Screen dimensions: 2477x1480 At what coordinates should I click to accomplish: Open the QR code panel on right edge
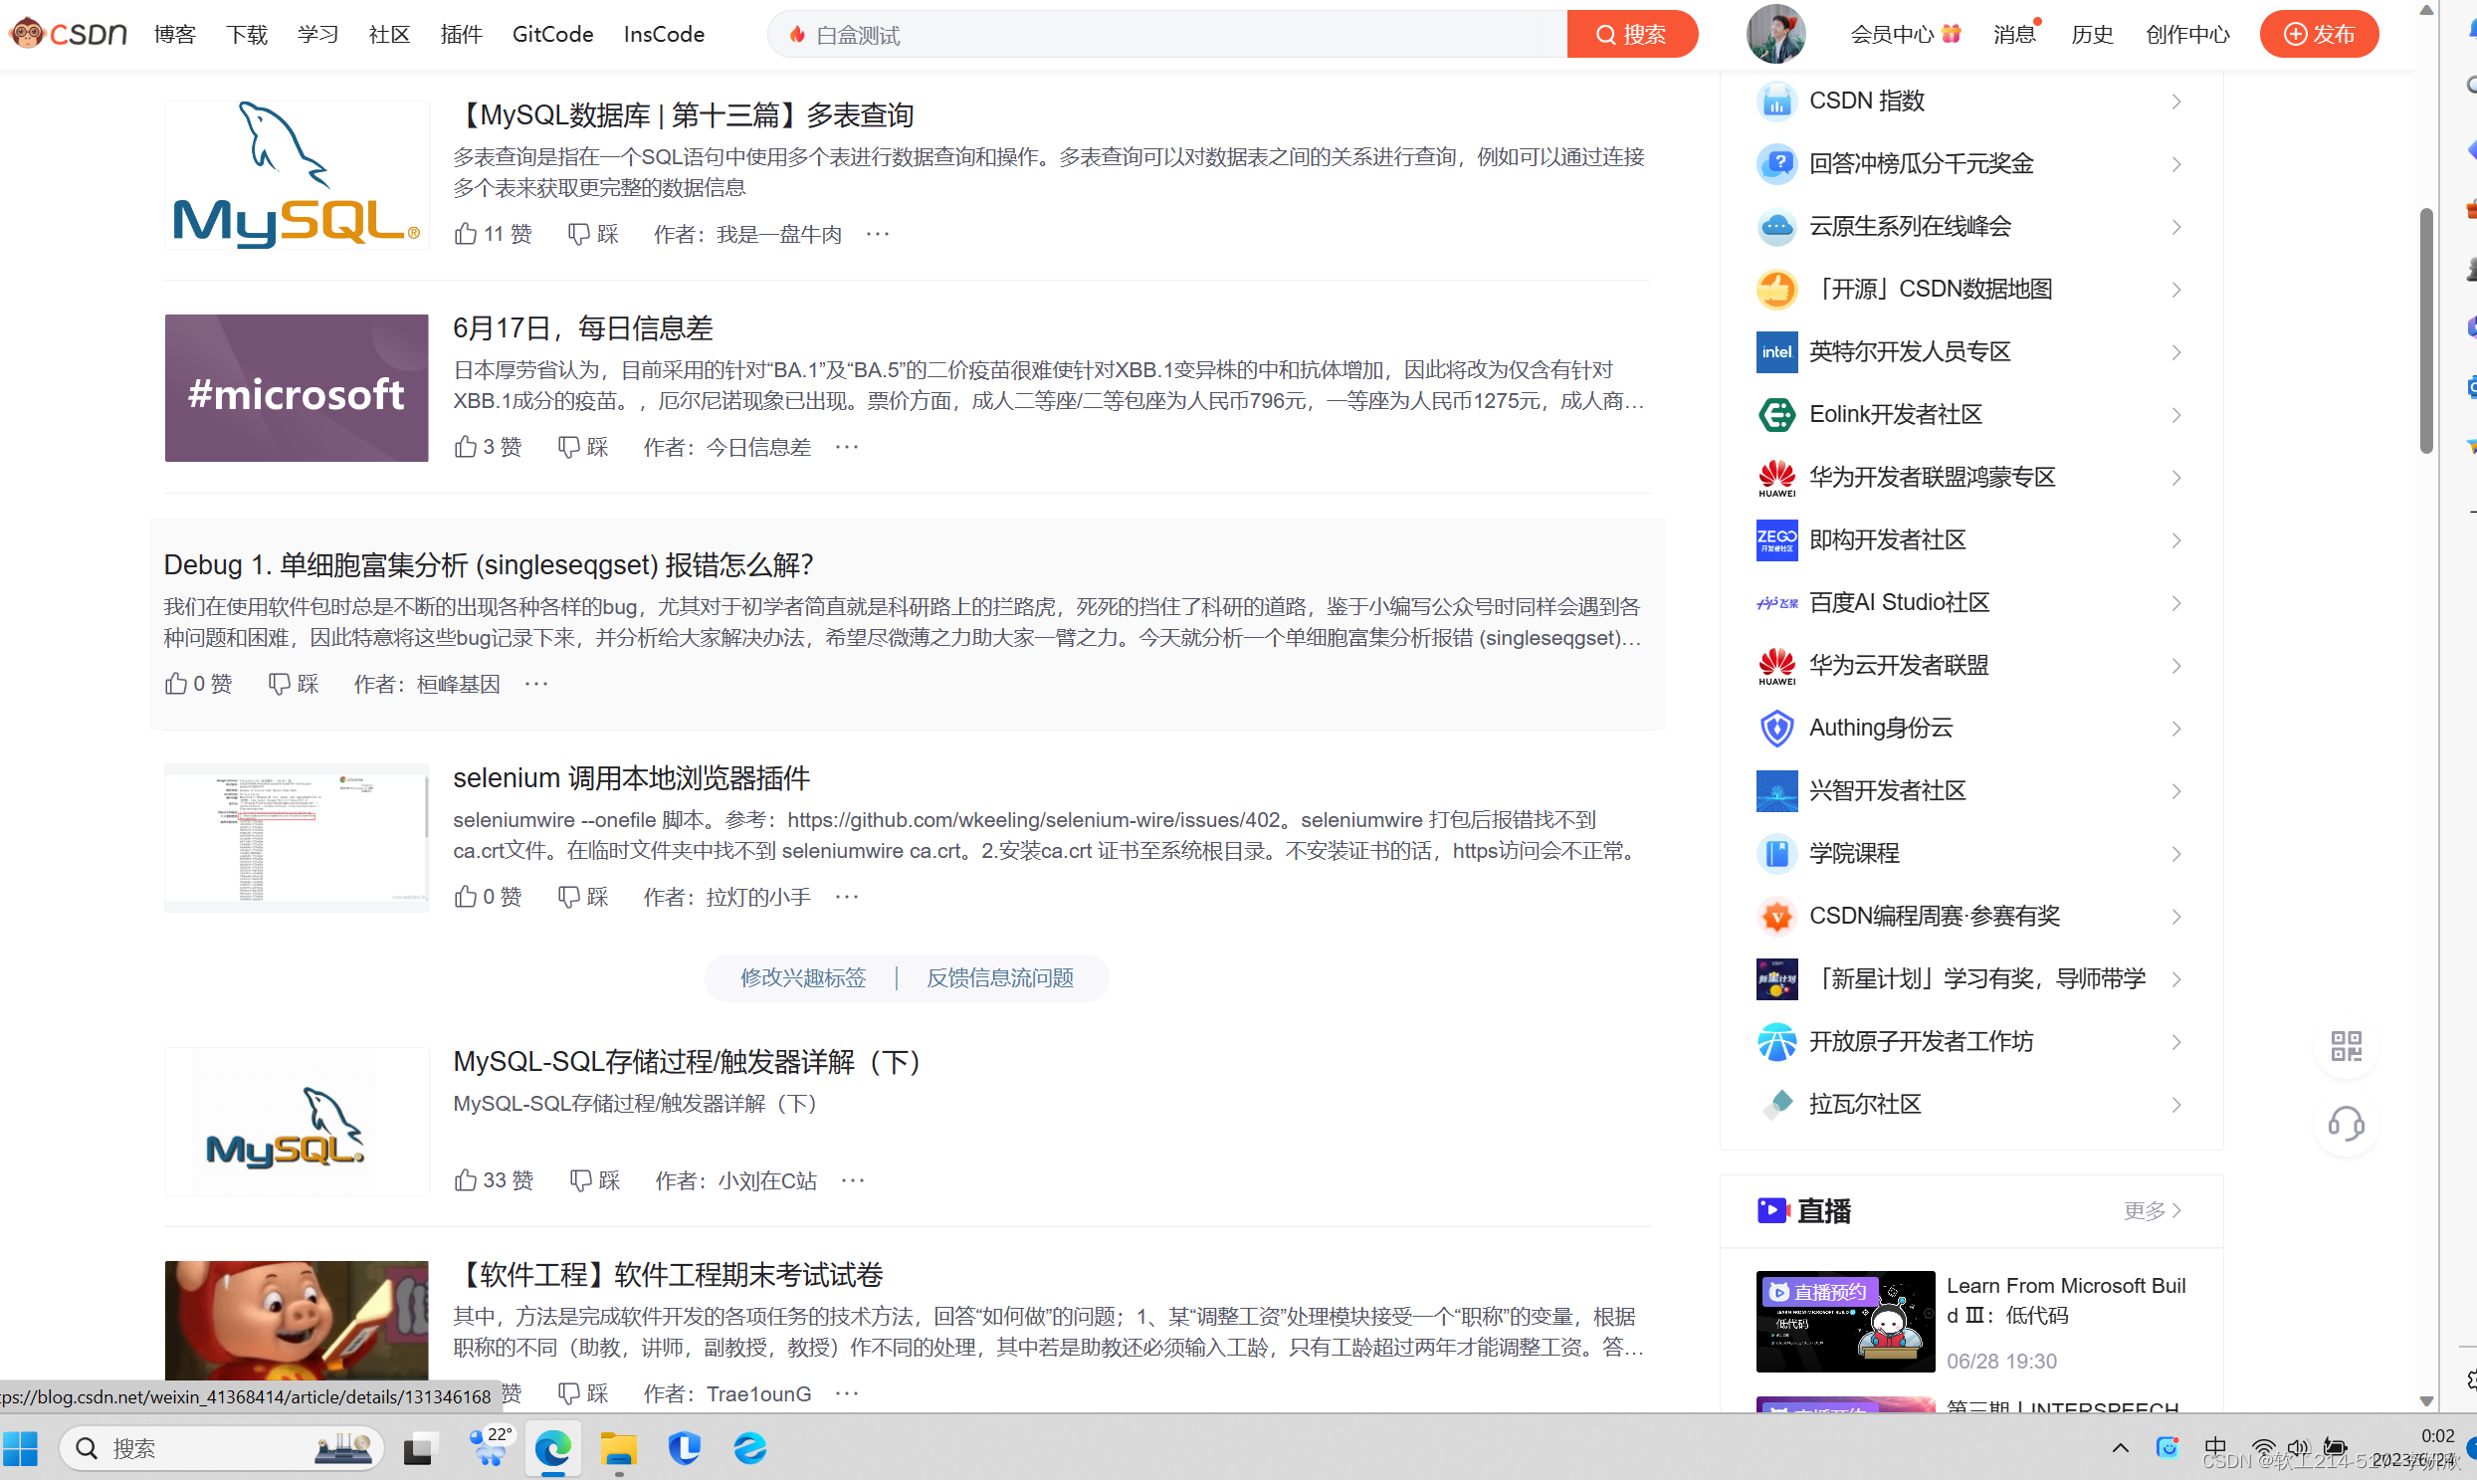point(2346,1046)
